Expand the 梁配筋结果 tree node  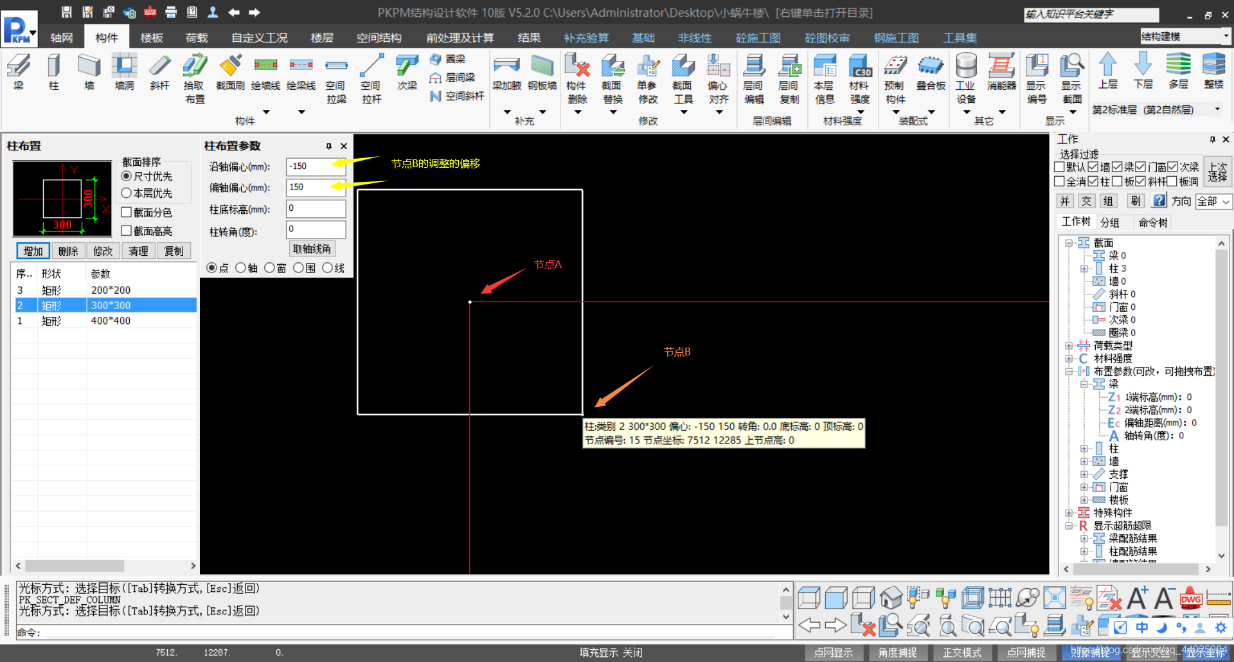1084,539
